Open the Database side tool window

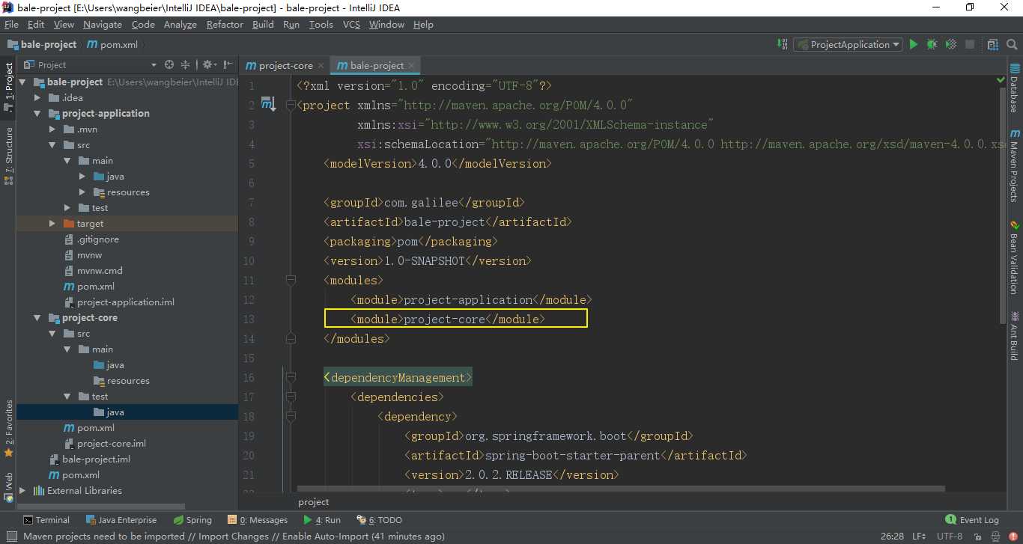[1015, 88]
